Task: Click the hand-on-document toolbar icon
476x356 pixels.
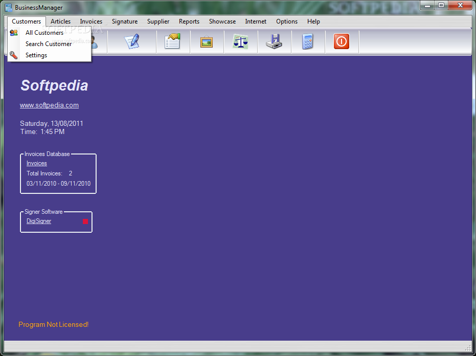Action: (173, 41)
